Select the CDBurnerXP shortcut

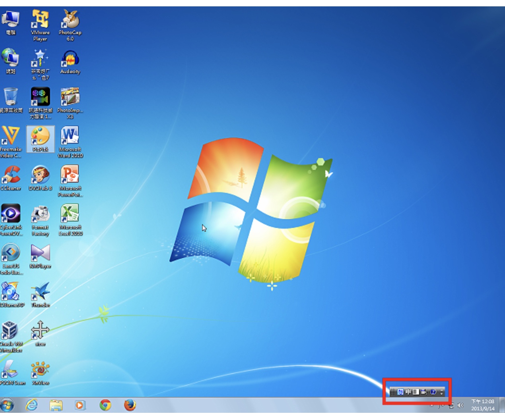[x=12, y=295]
